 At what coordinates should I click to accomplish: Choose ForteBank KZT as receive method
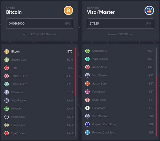click(119, 92)
